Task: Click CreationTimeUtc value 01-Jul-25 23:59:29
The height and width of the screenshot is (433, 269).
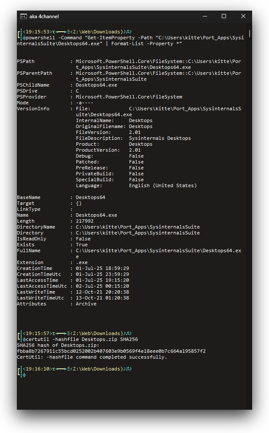Action: pos(102,275)
